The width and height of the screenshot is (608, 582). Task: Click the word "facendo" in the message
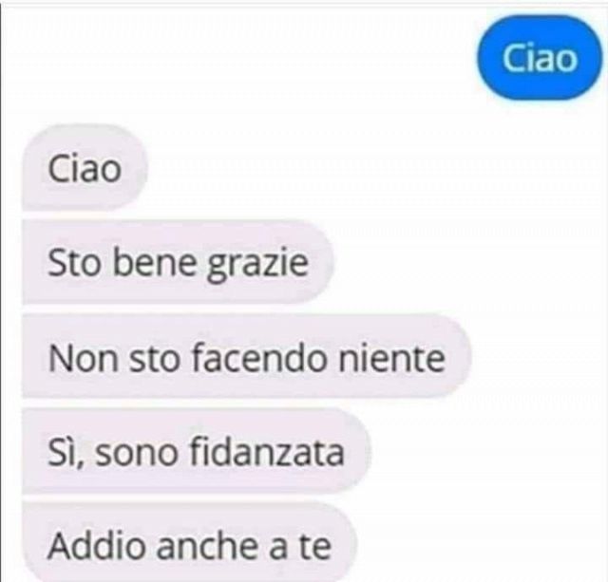click(x=258, y=357)
